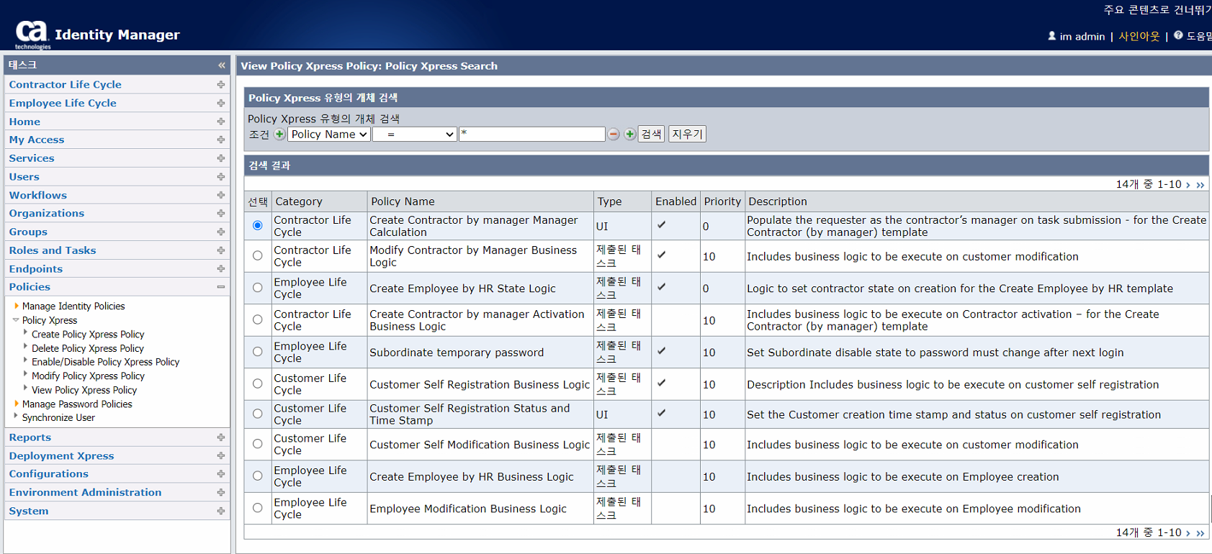Collapse the task sidebar with double-arrow icon

click(222, 65)
